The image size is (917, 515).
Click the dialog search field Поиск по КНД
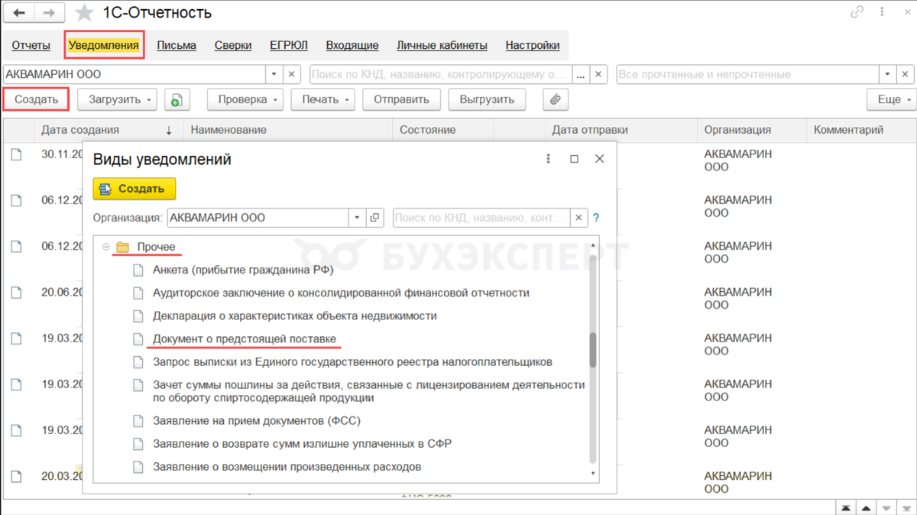coord(481,218)
